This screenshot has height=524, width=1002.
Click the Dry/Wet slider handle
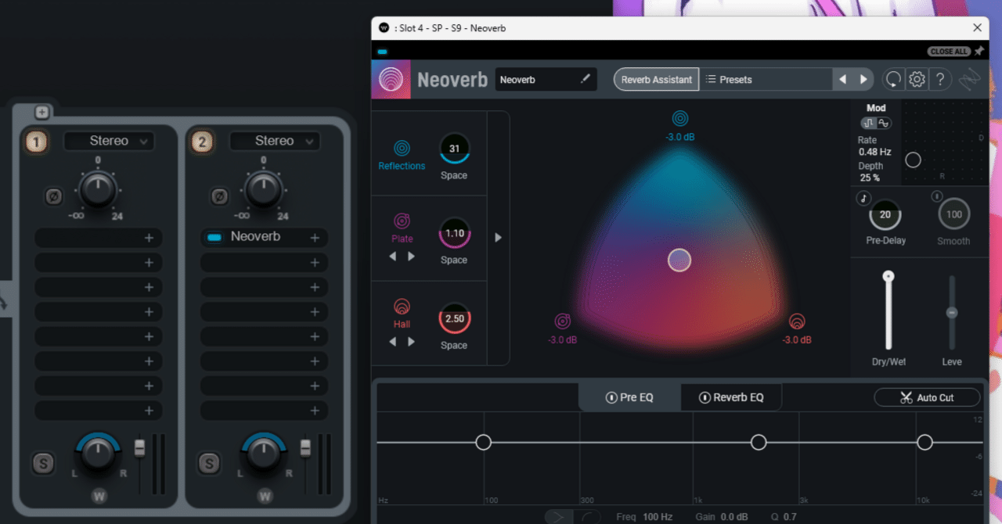point(888,275)
